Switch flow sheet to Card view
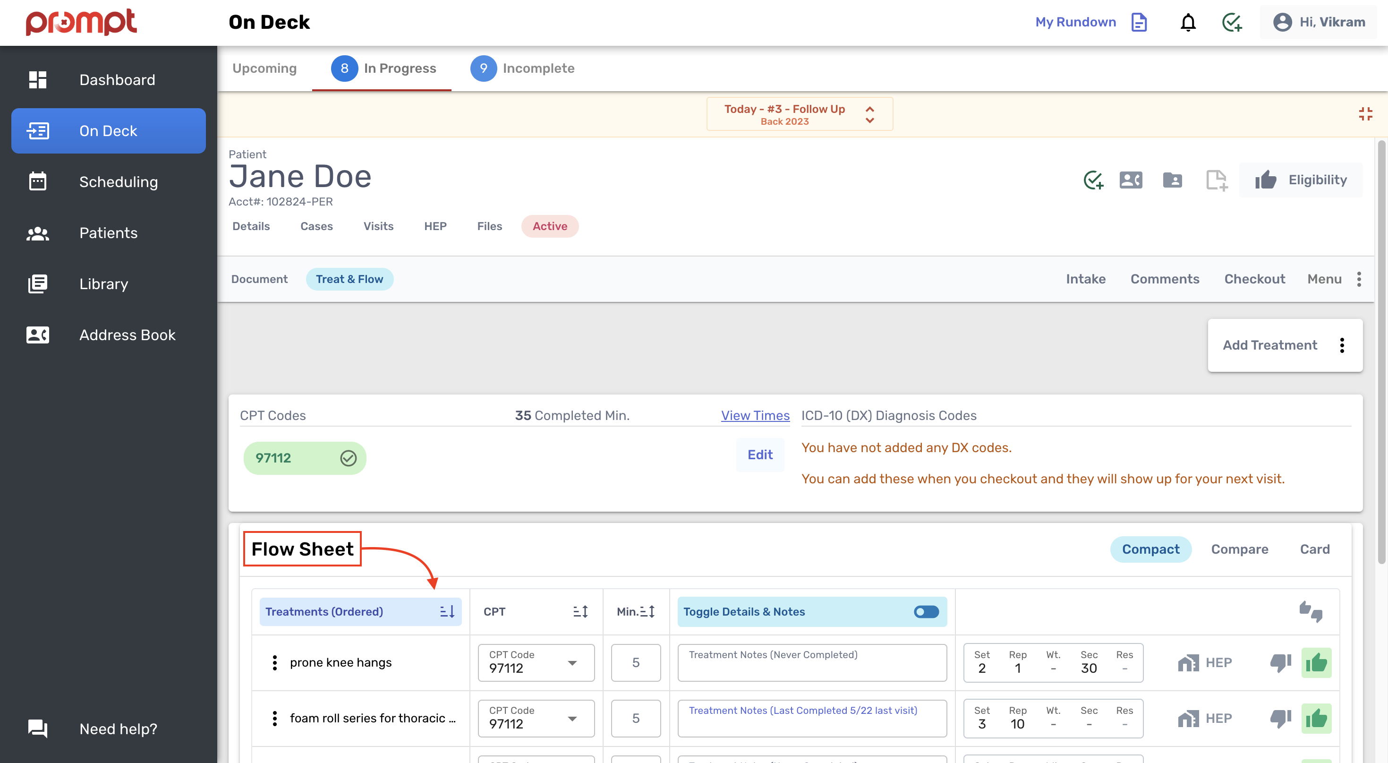 click(x=1314, y=549)
